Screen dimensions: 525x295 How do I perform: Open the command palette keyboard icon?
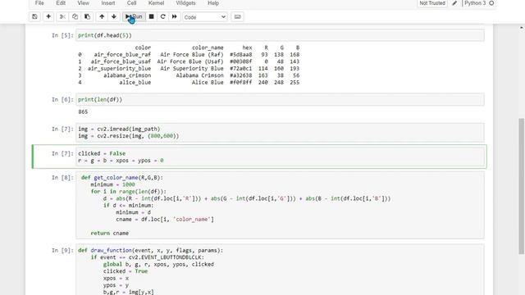237,16
